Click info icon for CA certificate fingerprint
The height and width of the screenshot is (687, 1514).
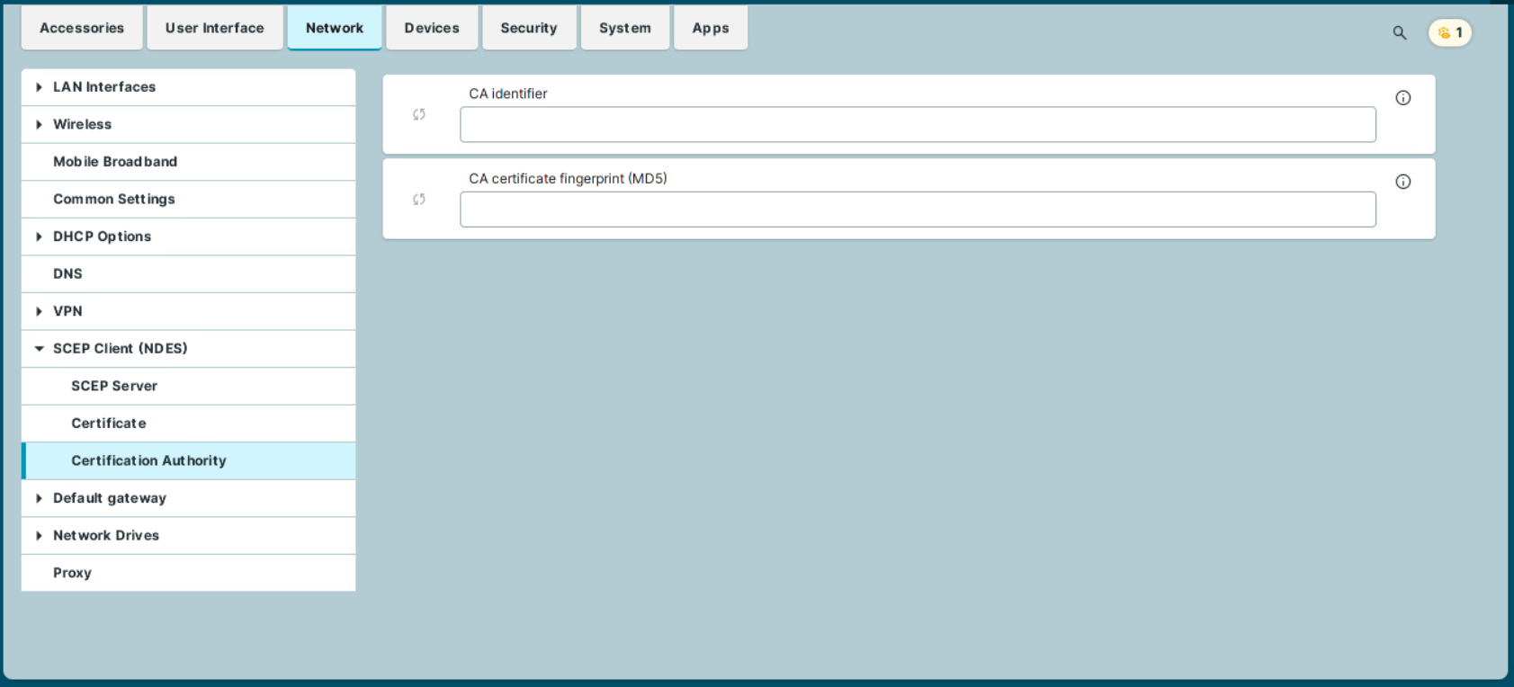point(1402,182)
